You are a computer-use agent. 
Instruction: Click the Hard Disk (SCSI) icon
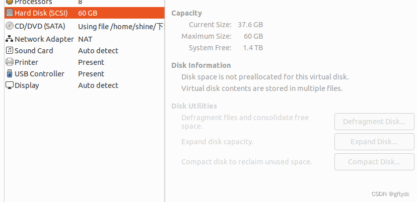click(9, 13)
